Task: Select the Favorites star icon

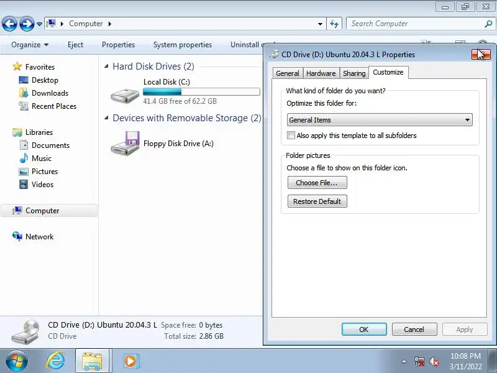Action: [x=17, y=67]
